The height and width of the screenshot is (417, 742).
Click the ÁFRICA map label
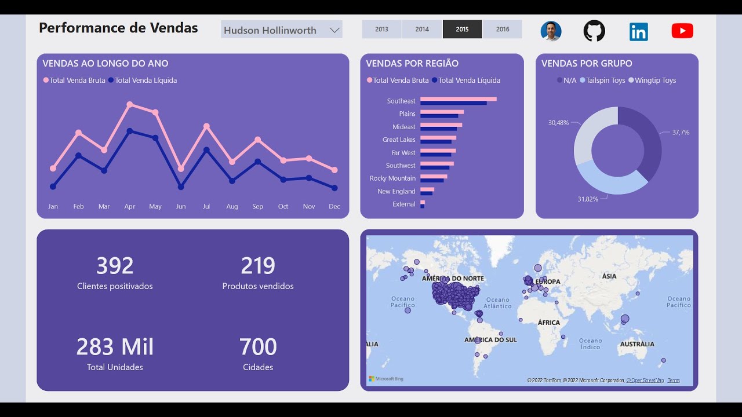(x=548, y=323)
